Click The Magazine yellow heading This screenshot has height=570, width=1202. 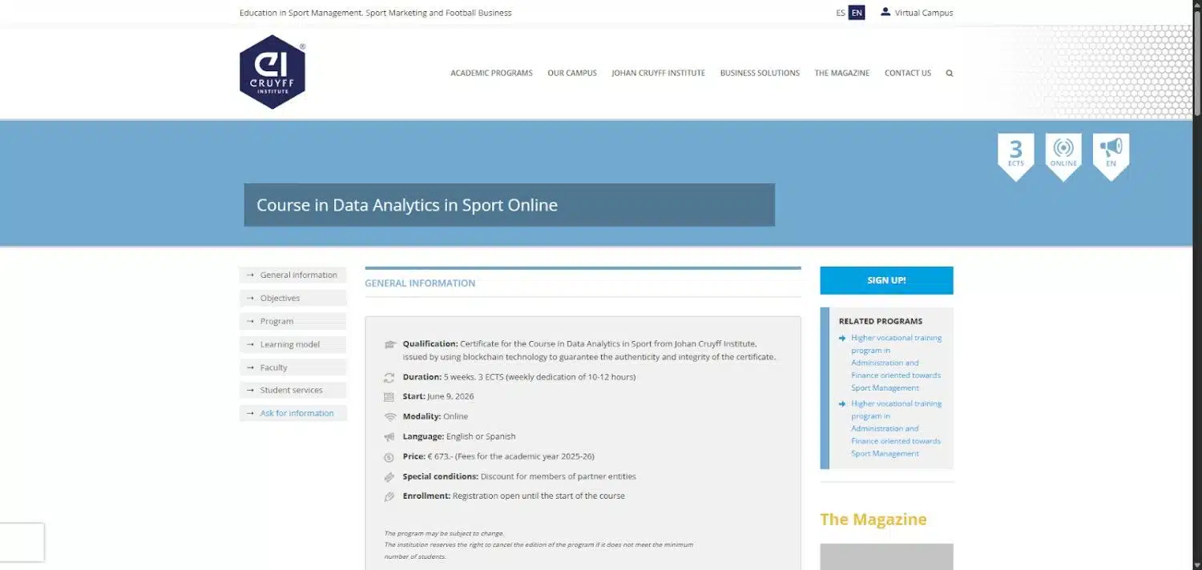click(873, 520)
